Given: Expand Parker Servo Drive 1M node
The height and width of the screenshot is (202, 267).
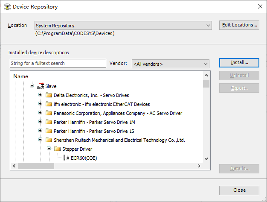Looking at the screenshot, I should (40, 122).
